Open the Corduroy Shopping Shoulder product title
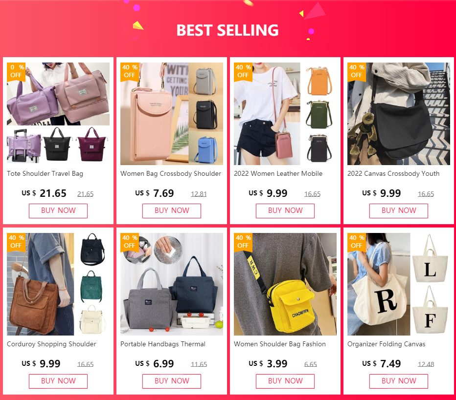Image resolution: width=456 pixels, height=400 pixels. coord(51,344)
